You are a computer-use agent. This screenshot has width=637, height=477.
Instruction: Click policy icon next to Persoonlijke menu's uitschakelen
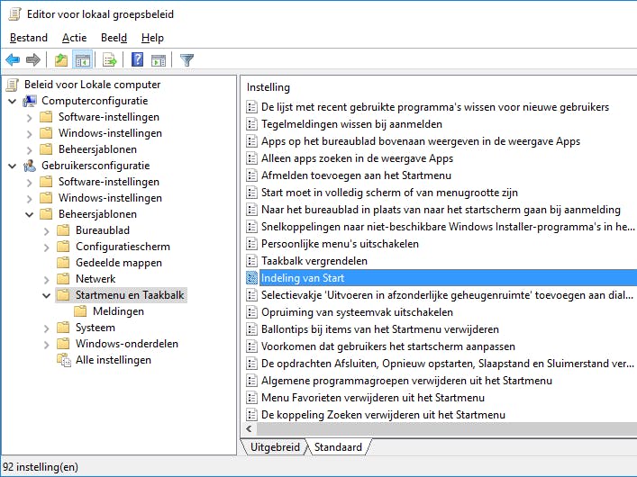point(252,244)
